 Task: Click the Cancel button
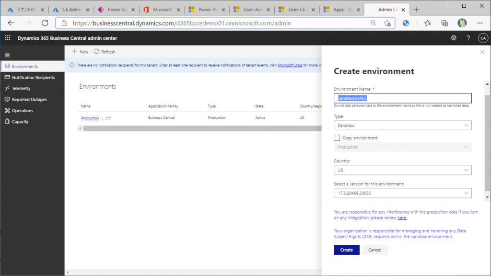[374, 250]
